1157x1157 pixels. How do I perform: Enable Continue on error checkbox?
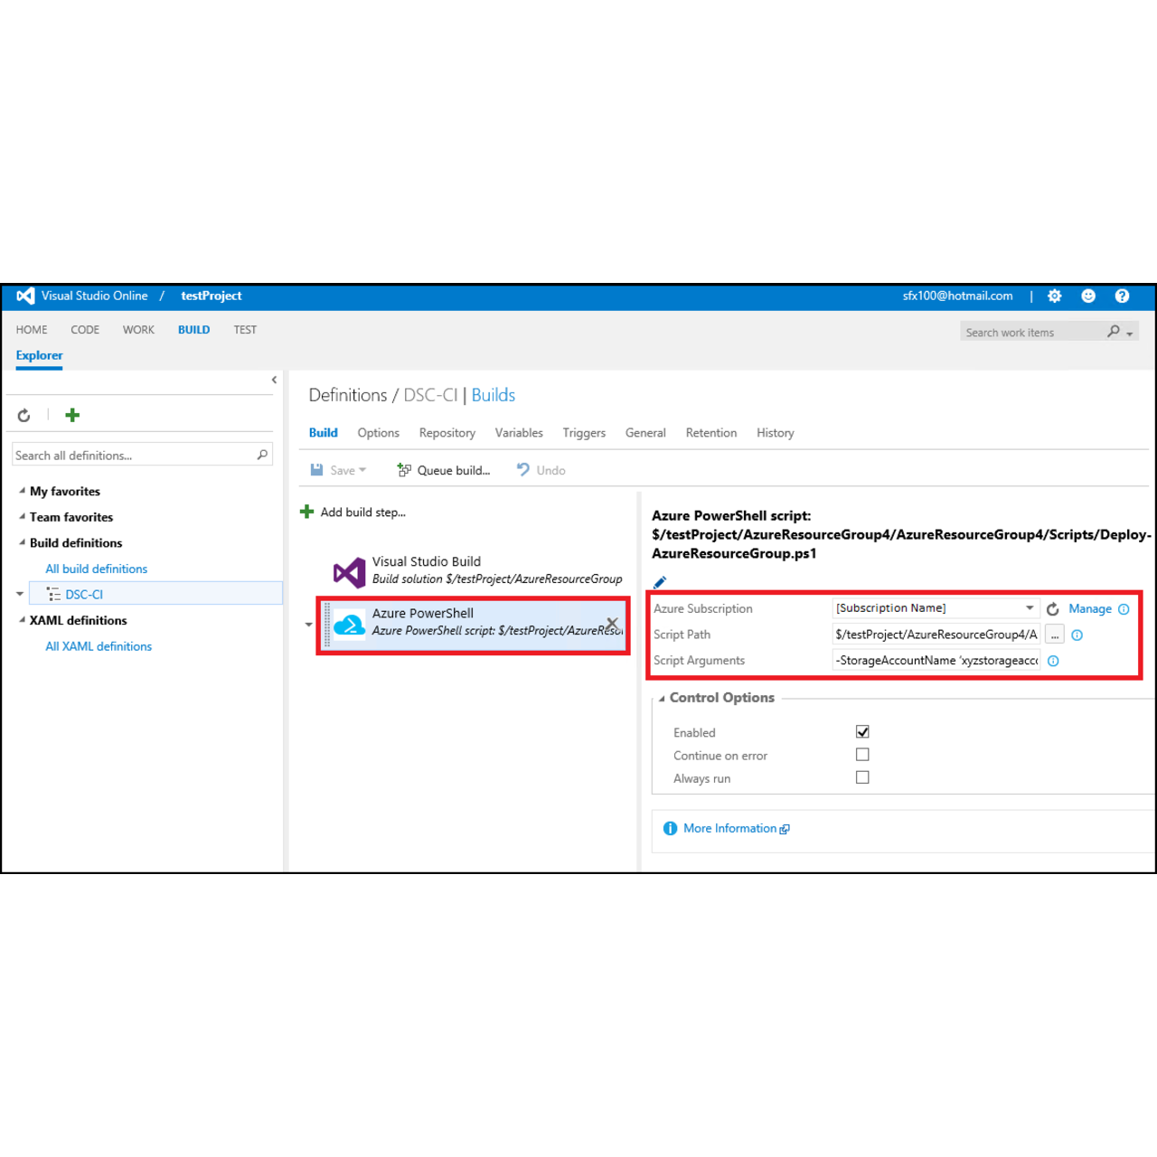862,755
